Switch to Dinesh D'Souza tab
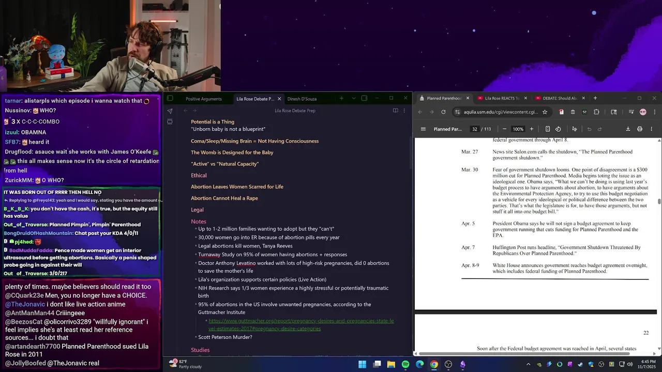The width and height of the screenshot is (662, 372). (302, 99)
